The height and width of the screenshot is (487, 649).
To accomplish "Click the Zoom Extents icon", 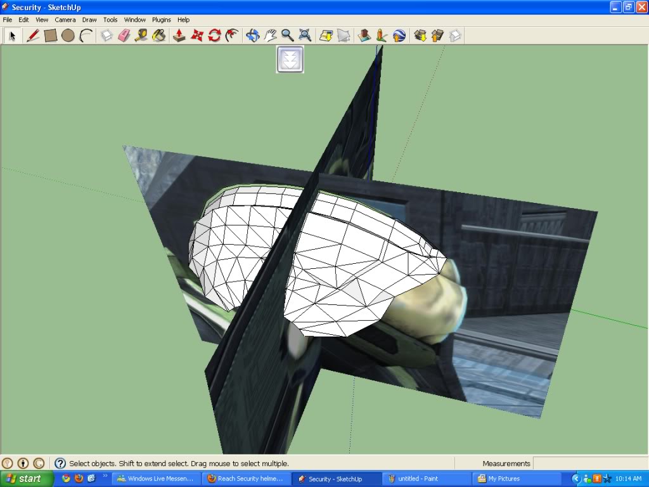I will [305, 36].
